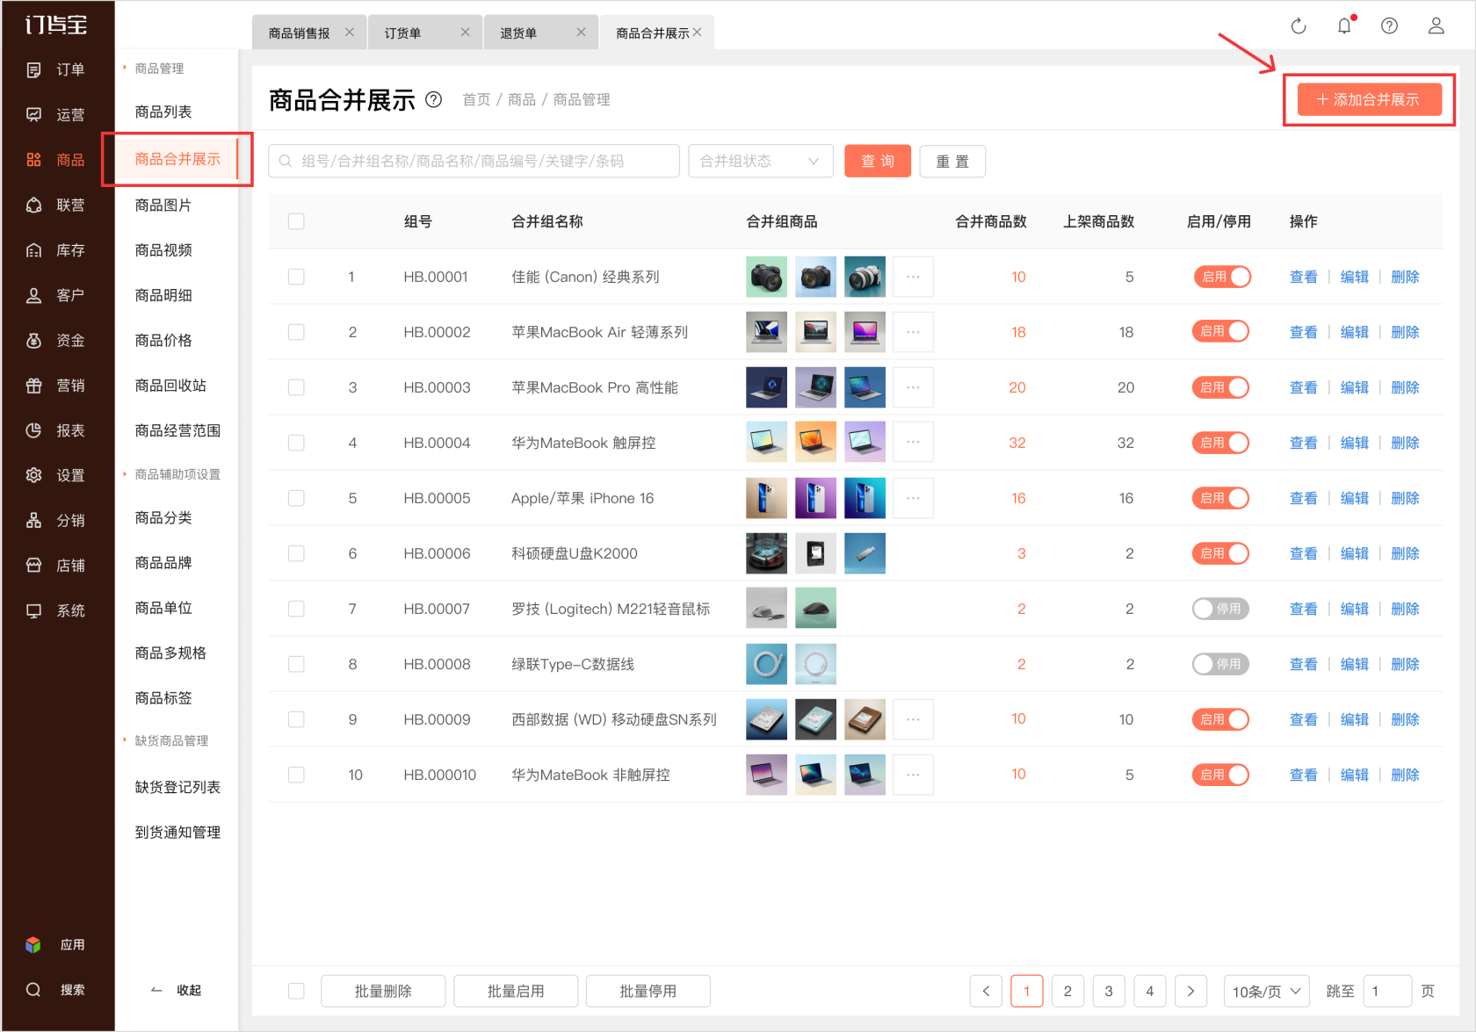
Task: Open the notifications bell icon
Action: coord(1344,25)
